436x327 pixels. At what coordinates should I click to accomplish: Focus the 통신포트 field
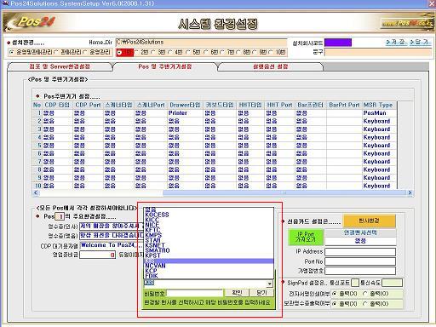pos(355,283)
